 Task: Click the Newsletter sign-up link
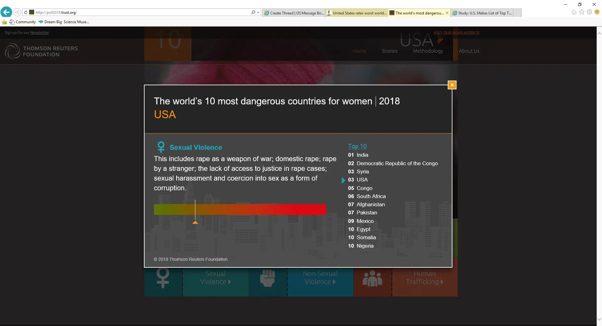point(40,33)
